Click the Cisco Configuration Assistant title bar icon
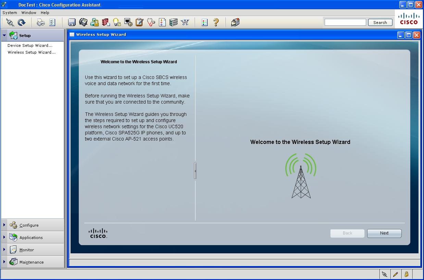Image resolution: width=424 pixels, height=280 pixels. click(4, 4)
